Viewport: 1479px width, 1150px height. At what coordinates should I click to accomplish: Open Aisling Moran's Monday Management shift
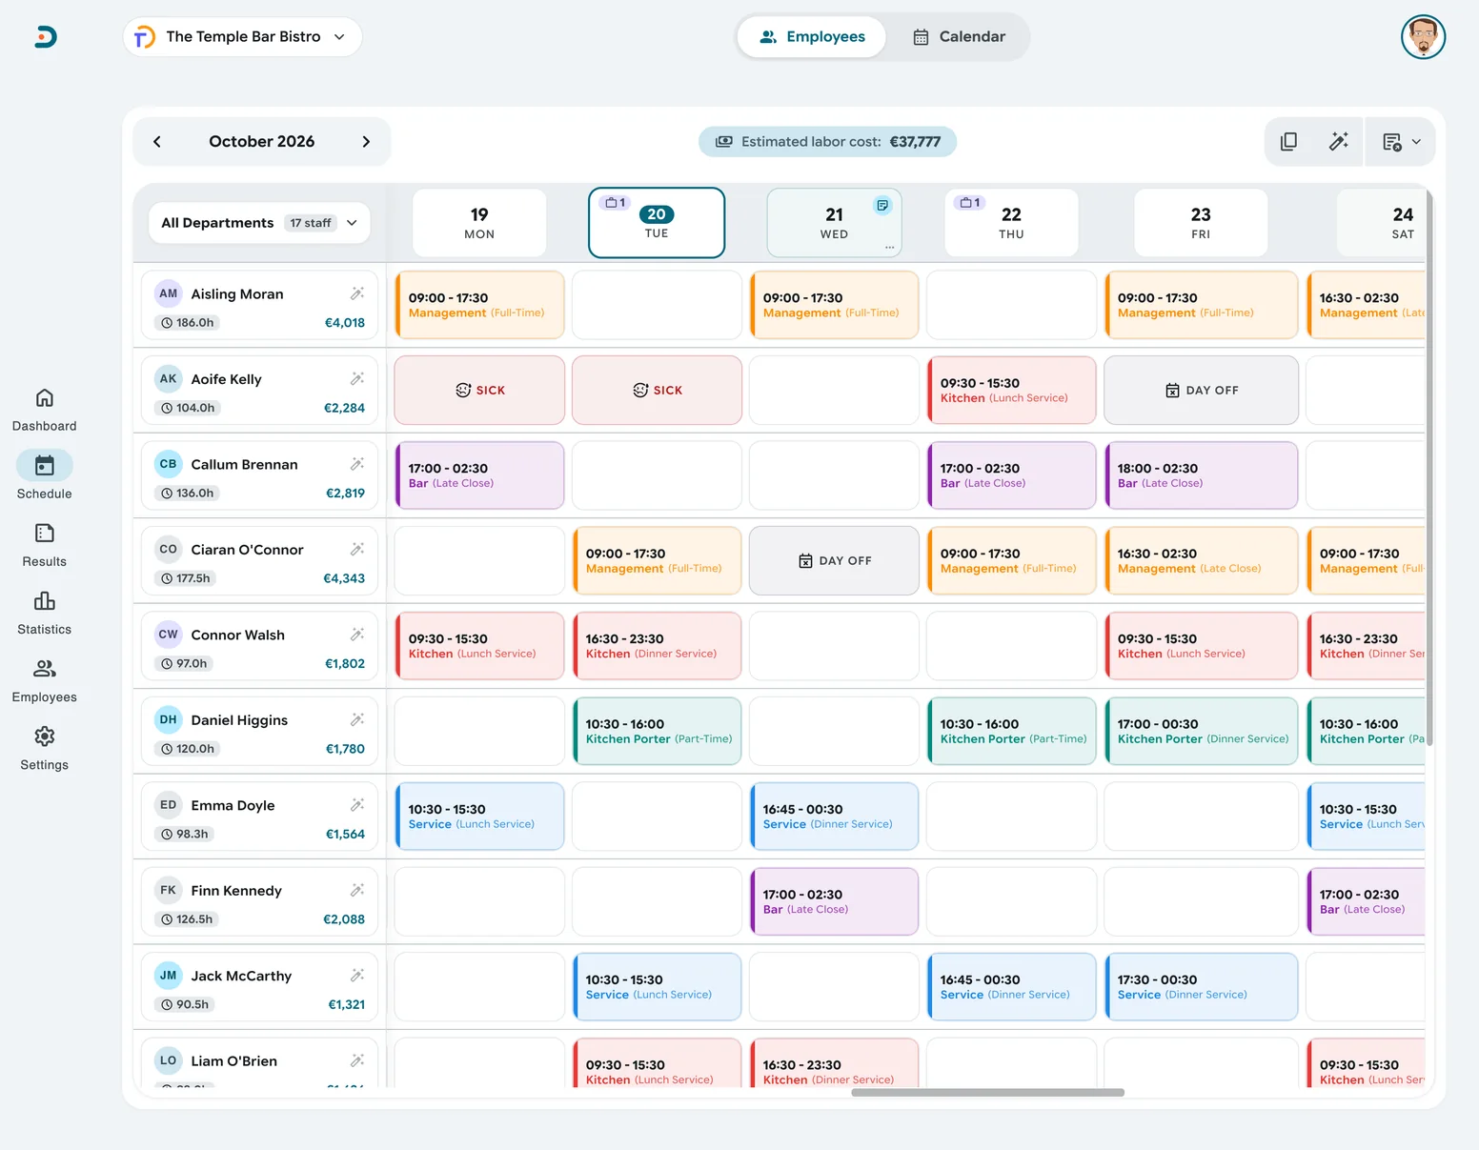coord(479,305)
